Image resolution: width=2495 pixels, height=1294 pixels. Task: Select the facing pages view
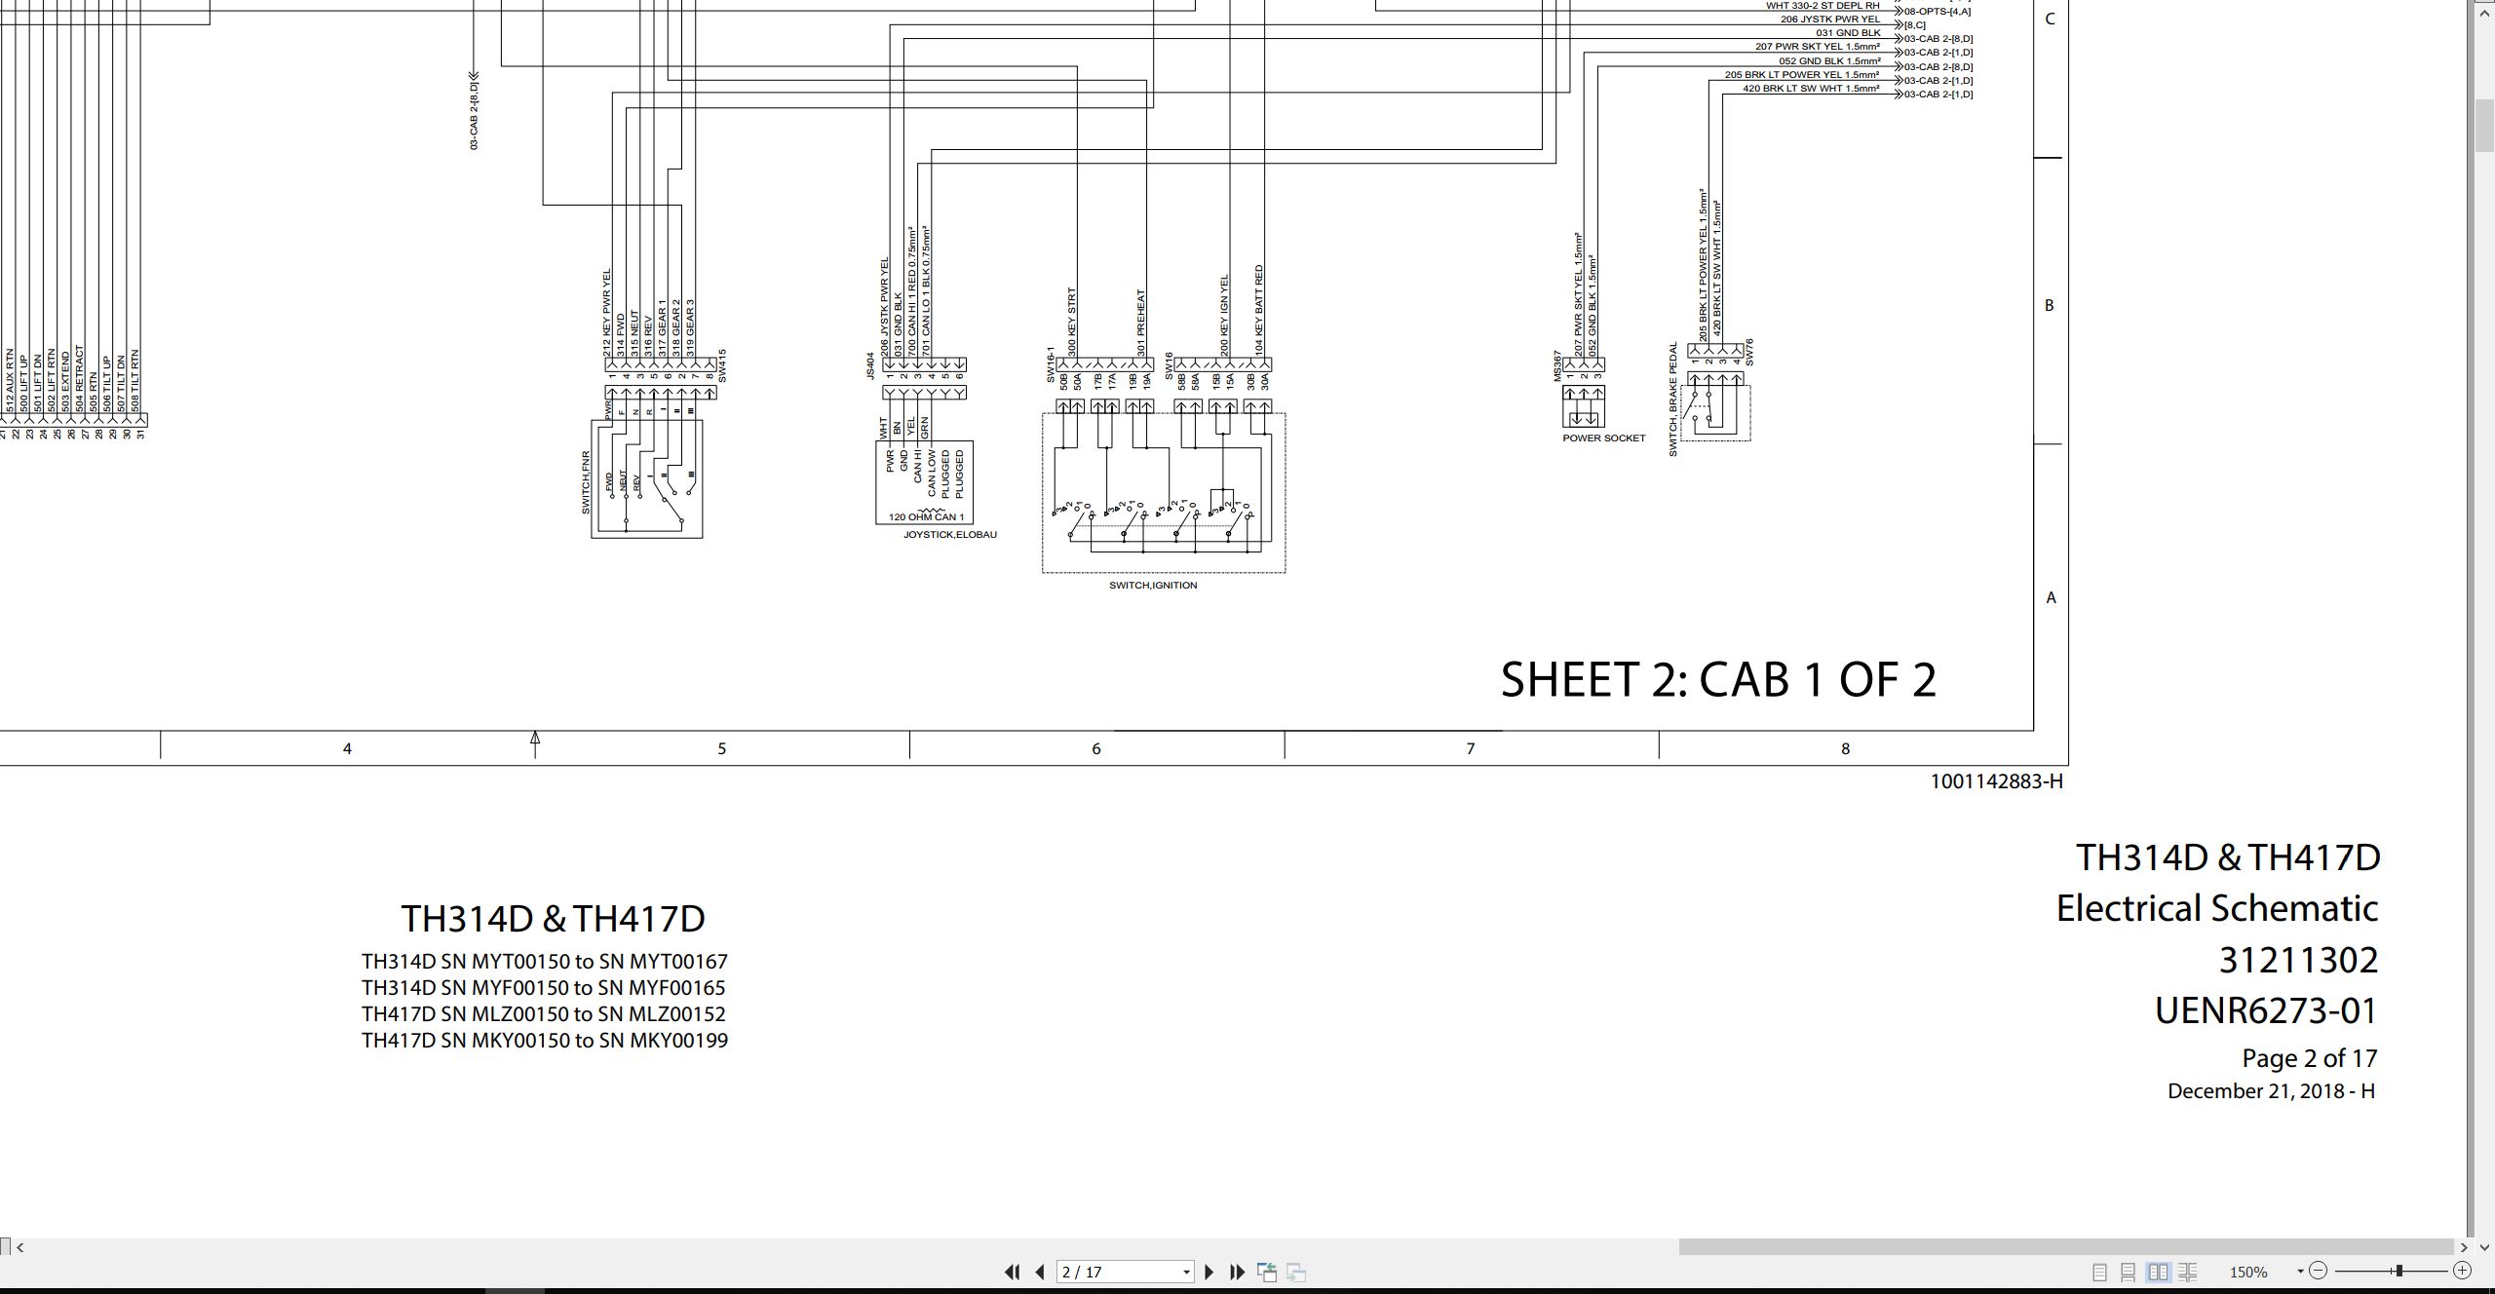[x=2159, y=1272]
